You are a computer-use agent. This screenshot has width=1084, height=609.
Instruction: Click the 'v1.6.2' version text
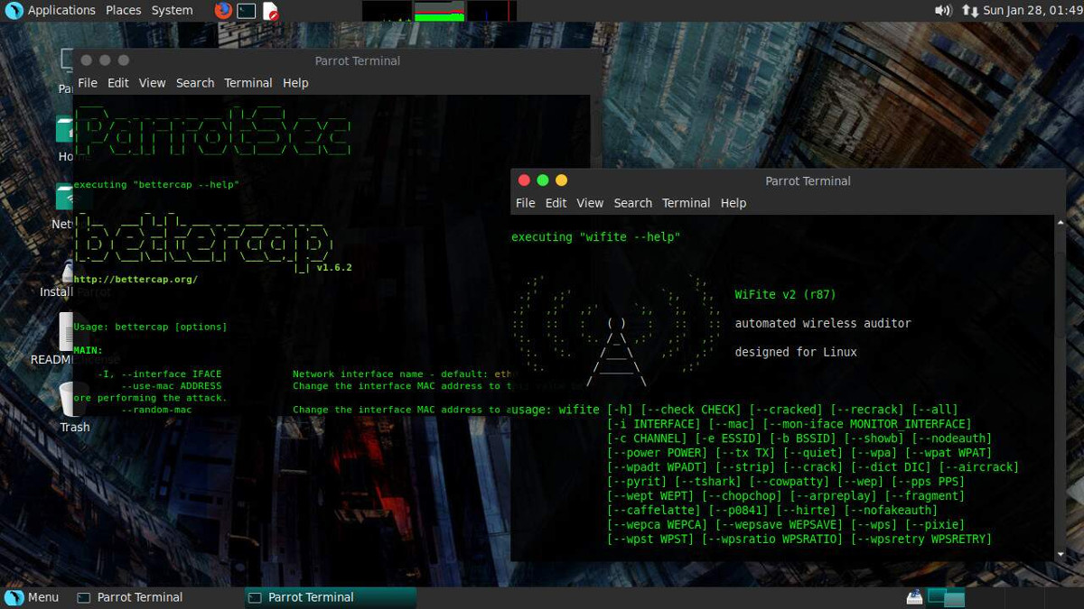point(334,268)
